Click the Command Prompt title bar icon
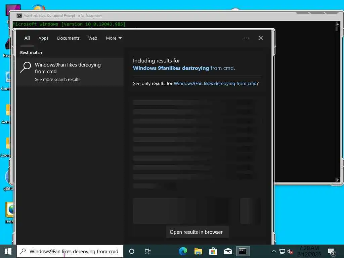344x258 pixels. (19, 15)
